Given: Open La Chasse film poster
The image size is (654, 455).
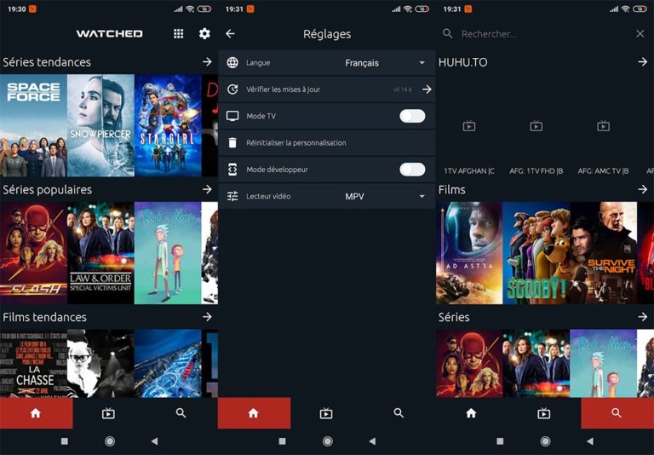Looking at the screenshot, I should pos(33,363).
